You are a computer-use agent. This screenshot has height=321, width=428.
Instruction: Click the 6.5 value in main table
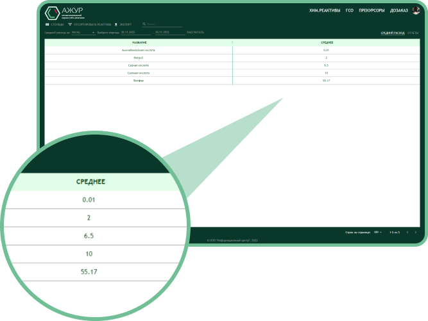(326, 65)
